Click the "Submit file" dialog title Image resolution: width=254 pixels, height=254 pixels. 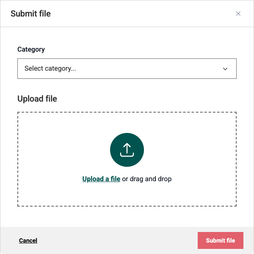click(x=30, y=14)
